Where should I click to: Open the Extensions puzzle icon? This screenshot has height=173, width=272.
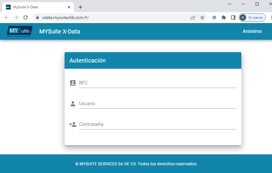click(x=224, y=17)
